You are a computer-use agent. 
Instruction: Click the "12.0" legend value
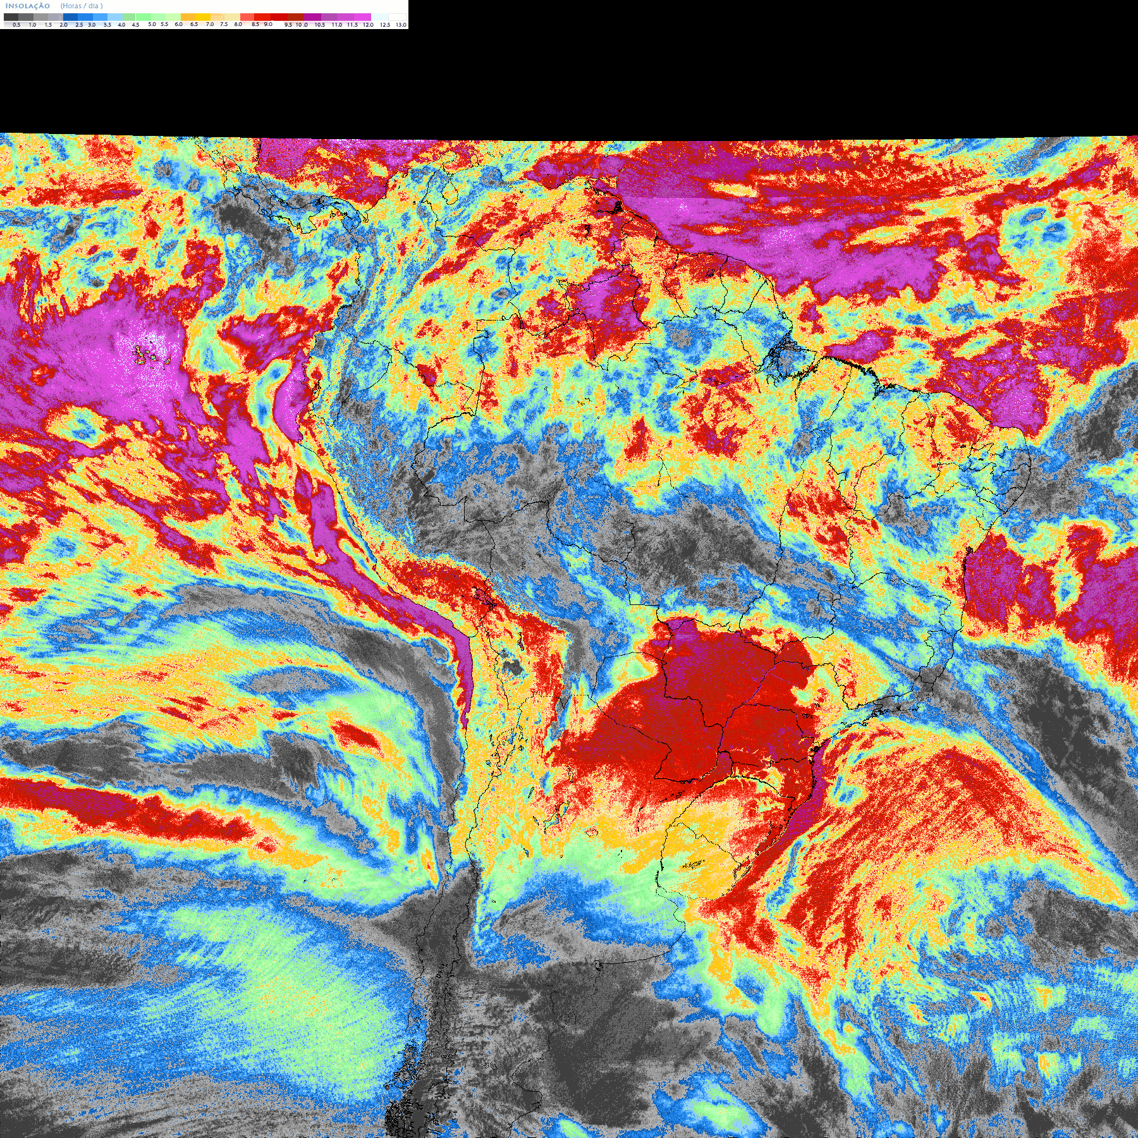pyautogui.click(x=368, y=25)
